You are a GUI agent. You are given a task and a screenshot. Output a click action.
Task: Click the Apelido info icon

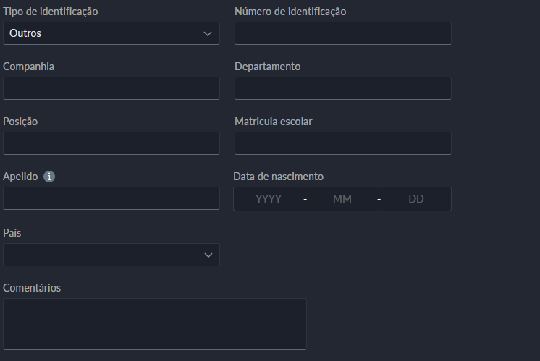[49, 177]
